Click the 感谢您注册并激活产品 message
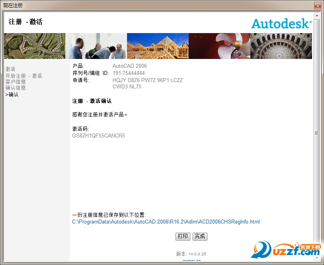 click(100, 114)
